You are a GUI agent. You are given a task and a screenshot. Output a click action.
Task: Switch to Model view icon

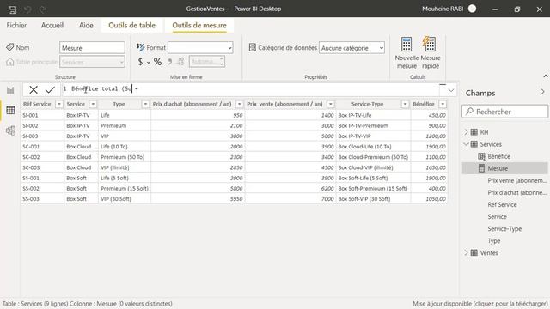tap(10, 130)
